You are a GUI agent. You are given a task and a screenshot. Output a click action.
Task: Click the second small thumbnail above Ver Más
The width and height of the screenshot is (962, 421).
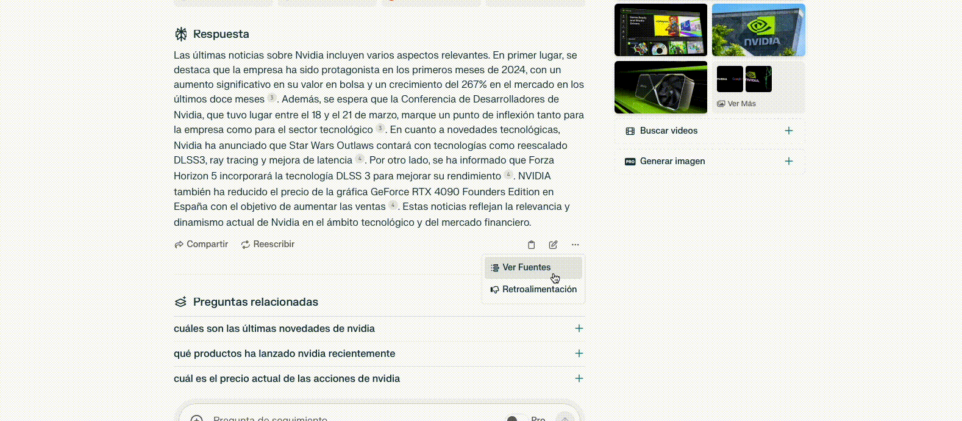point(758,79)
